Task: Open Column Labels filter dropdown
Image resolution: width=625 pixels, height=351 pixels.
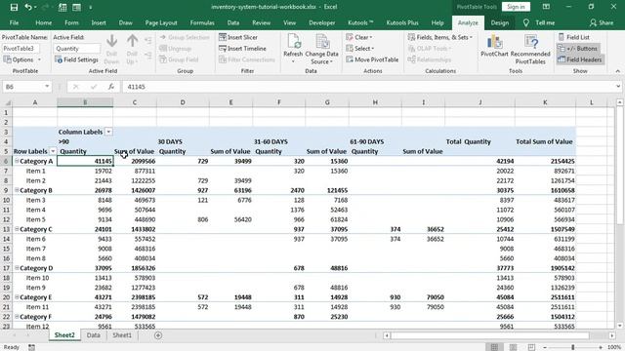Action: click(108, 132)
